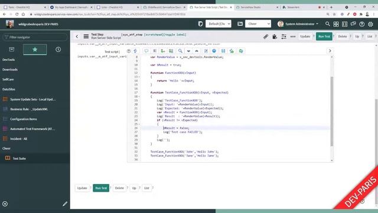
Task: Open the Cheer application scope dropdown
Action: (258, 24)
